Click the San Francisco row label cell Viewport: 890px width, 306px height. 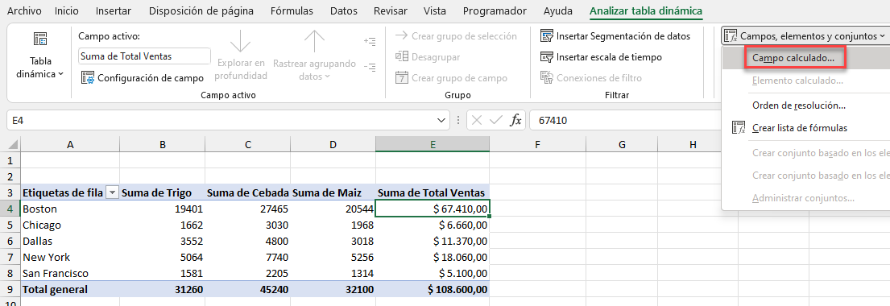pos(70,273)
